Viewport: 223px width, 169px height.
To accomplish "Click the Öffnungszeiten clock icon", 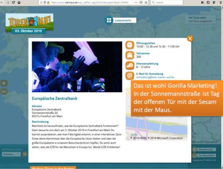I will (130, 45).
